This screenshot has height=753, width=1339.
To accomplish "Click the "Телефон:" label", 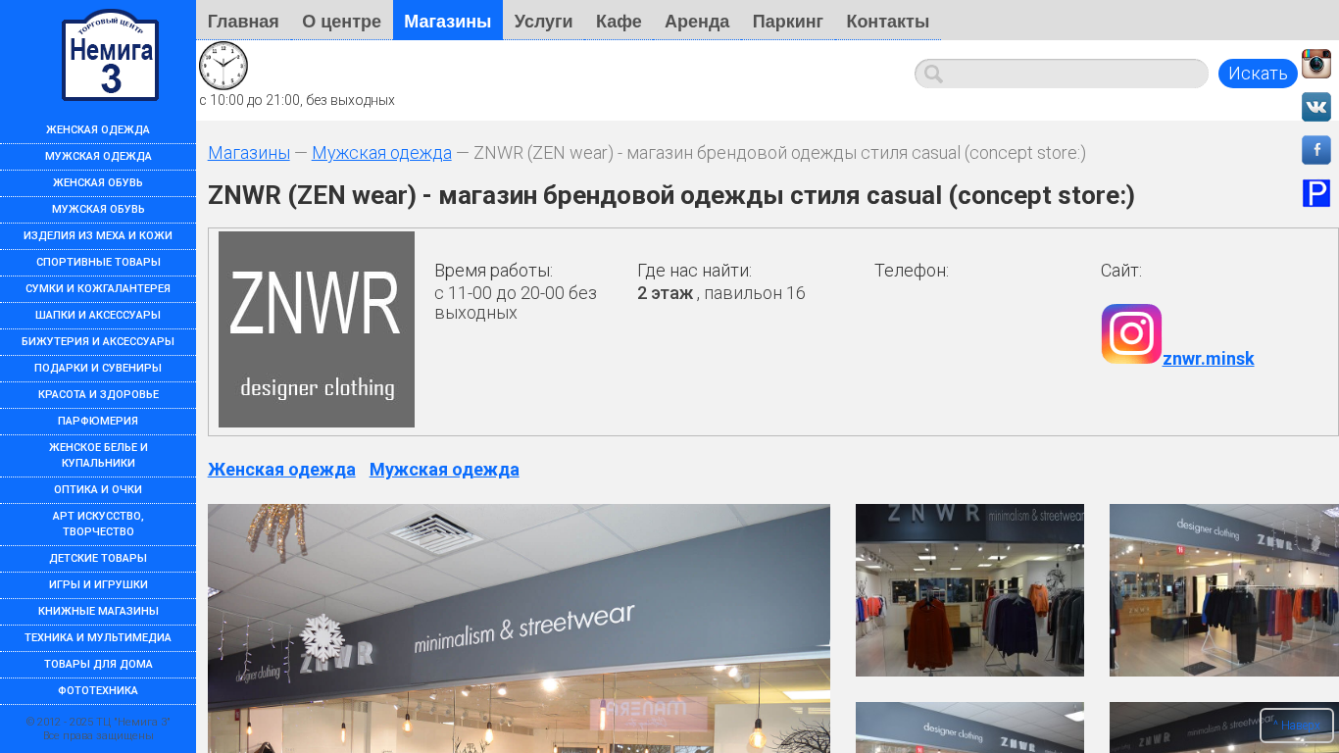I will [x=912, y=271].
